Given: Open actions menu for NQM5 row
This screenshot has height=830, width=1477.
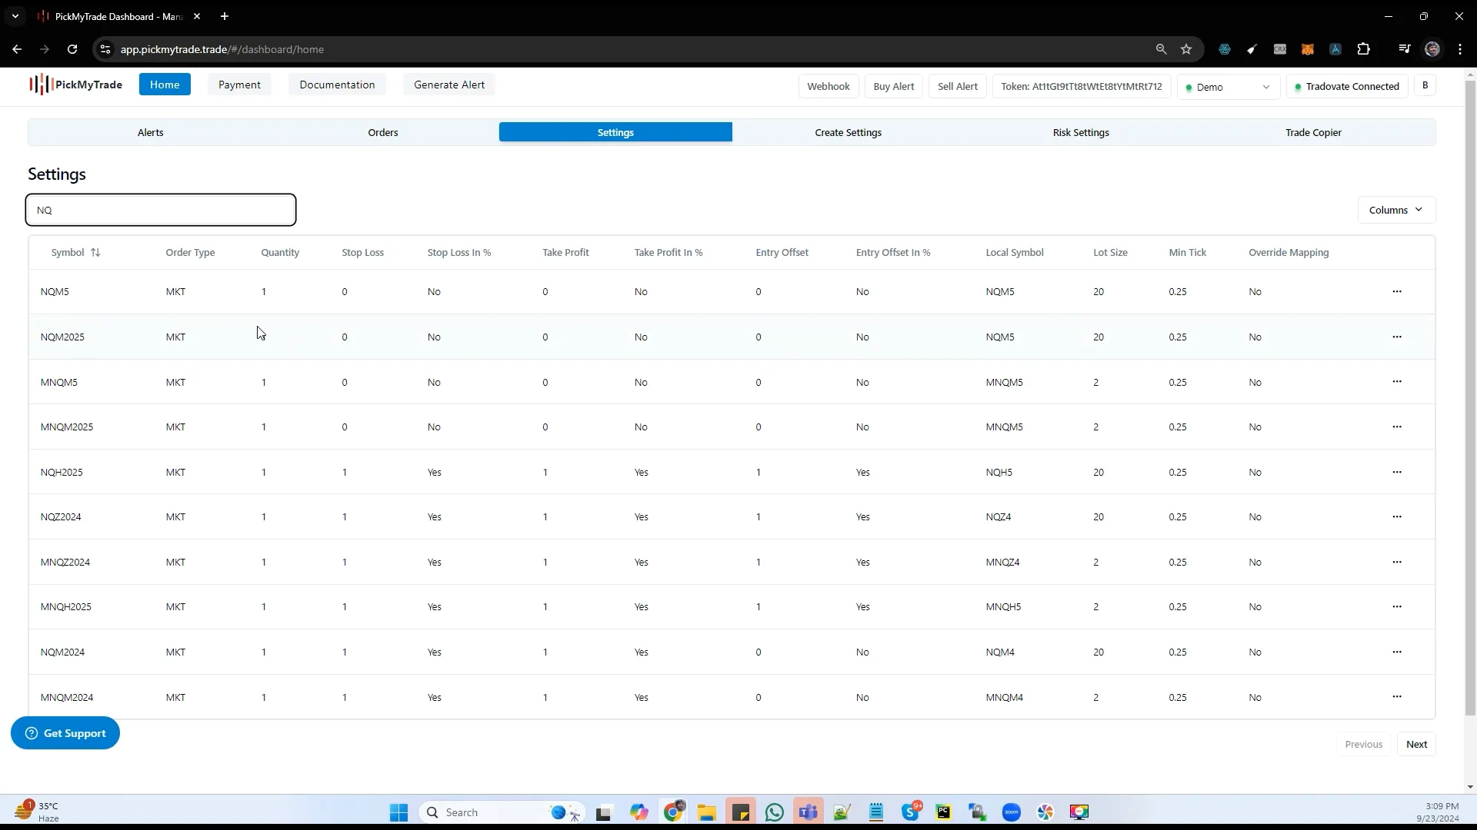Looking at the screenshot, I should click(x=1397, y=291).
